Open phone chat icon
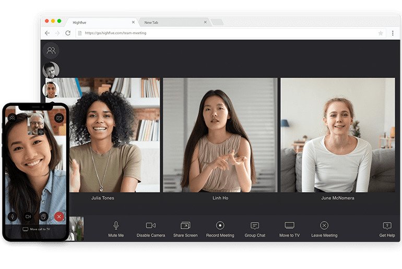Viewport: 402px width, 269px height. click(x=59, y=118)
